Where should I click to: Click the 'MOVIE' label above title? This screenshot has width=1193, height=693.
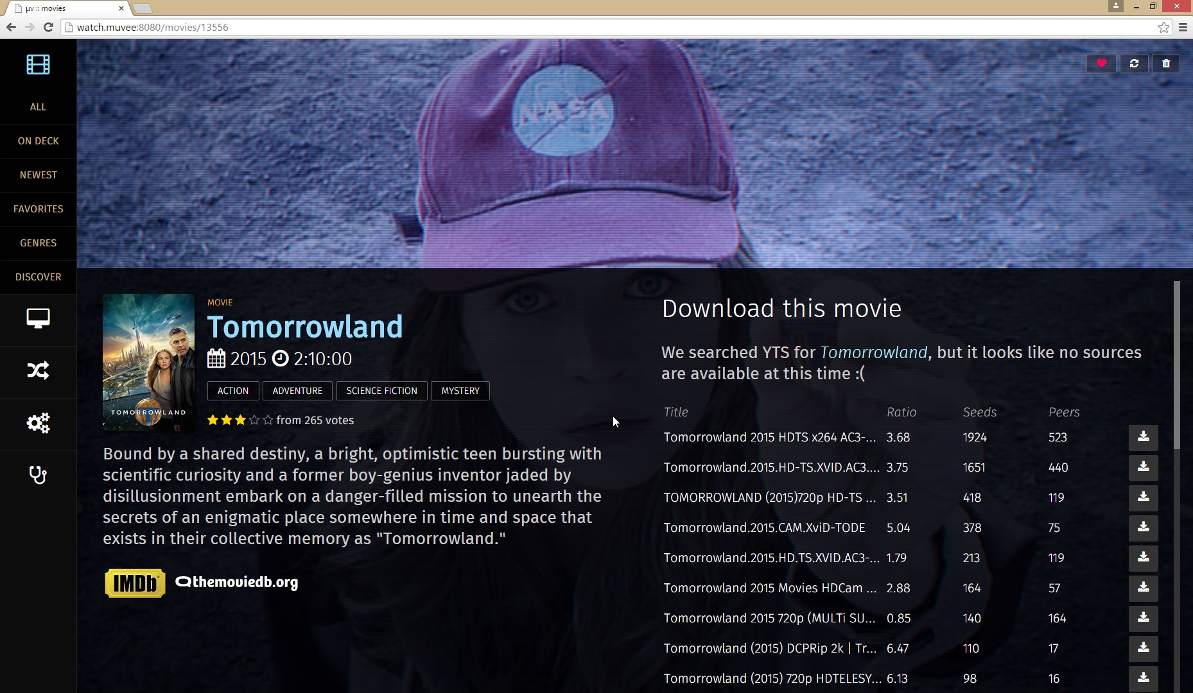[x=220, y=302]
